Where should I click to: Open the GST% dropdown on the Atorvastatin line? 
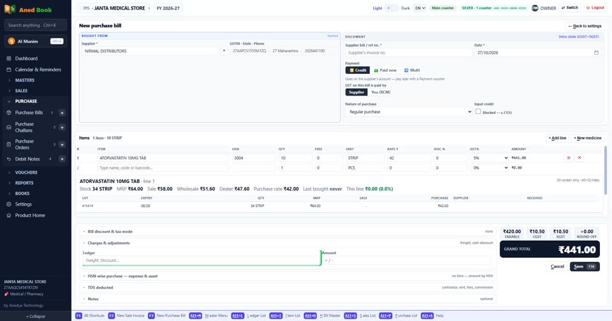coord(489,158)
